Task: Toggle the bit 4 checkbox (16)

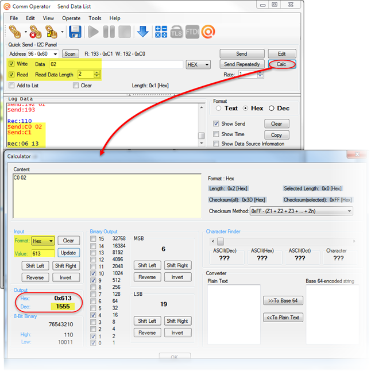Action: coord(93,315)
